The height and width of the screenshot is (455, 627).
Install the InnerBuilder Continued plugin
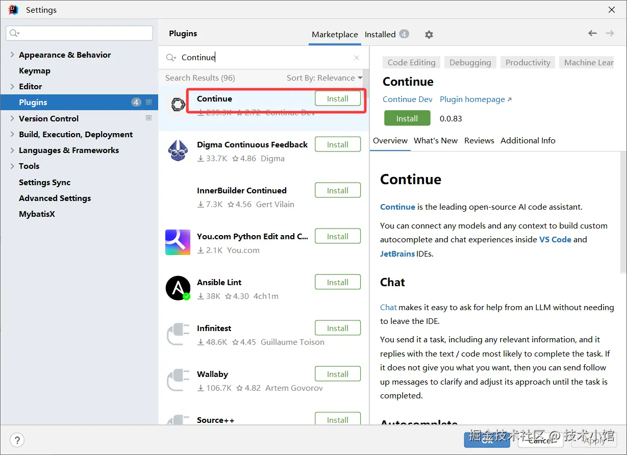point(338,190)
